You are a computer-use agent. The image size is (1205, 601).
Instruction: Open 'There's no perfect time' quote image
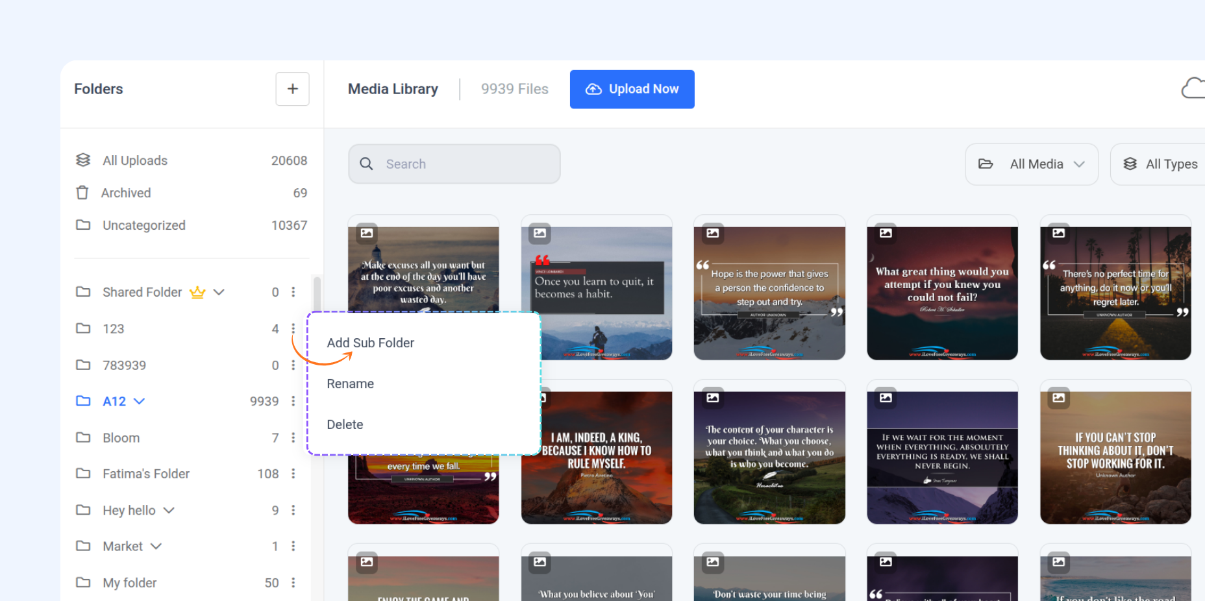pos(1115,293)
